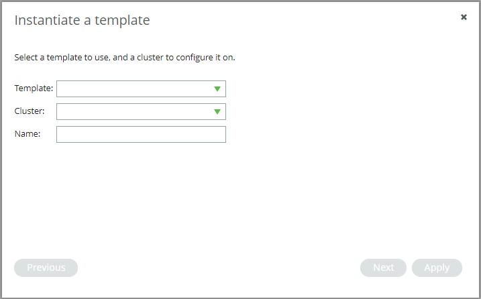
Task: Click the Apply button
Action: 437,267
